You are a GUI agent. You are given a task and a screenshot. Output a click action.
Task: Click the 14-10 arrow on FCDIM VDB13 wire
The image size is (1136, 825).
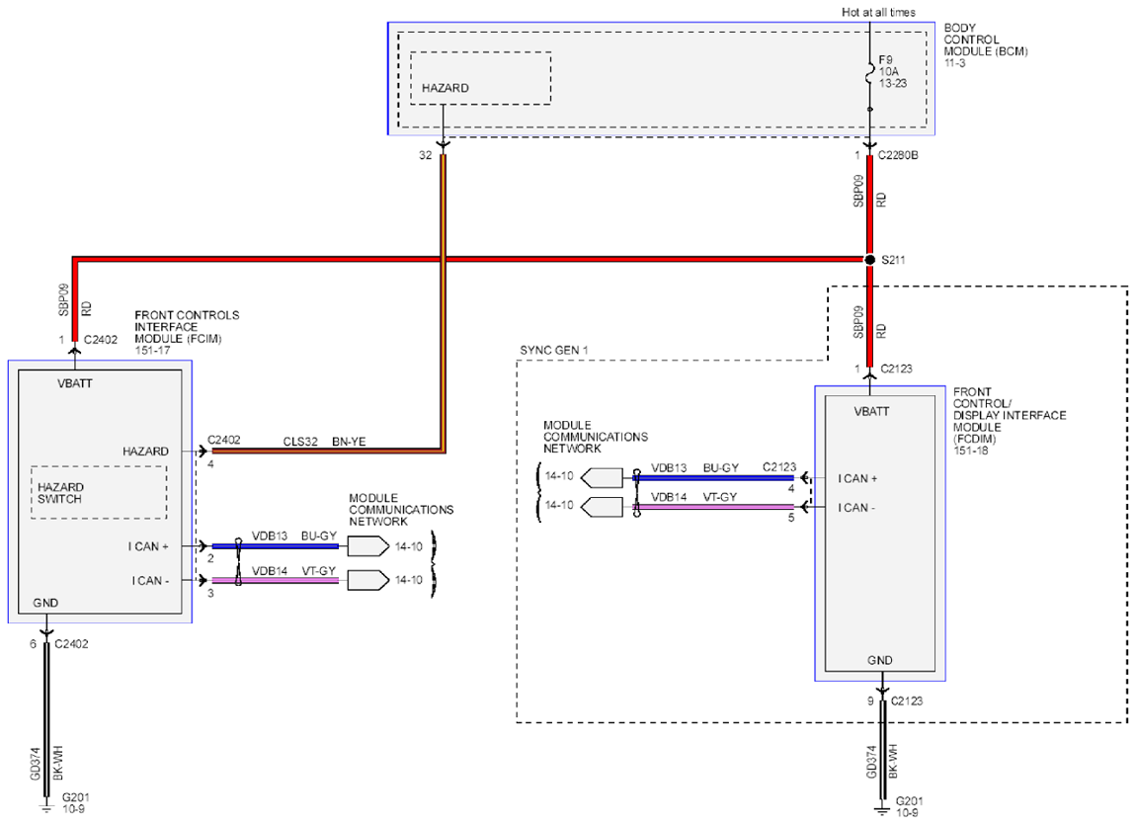(602, 478)
